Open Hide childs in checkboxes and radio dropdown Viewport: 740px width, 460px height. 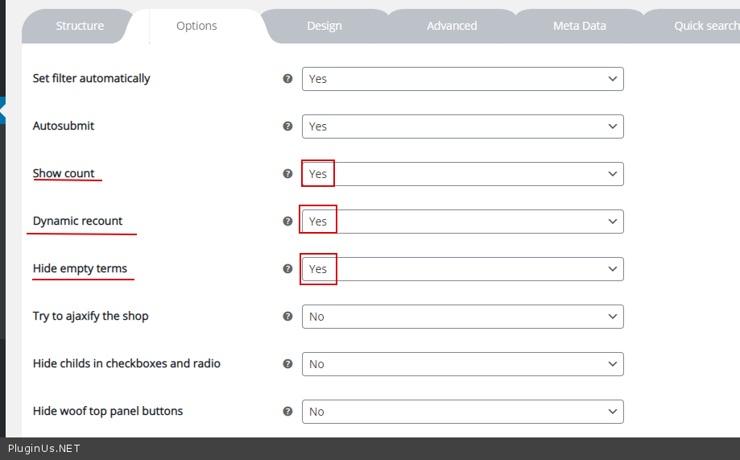[x=462, y=364]
